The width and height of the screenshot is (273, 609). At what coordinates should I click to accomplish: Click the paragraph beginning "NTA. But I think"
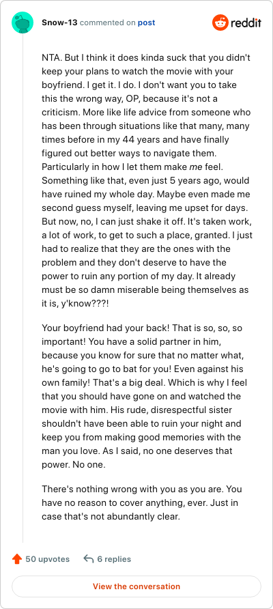coord(147,181)
